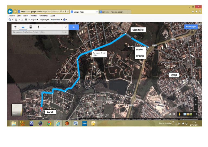The height and width of the screenshot is (147, 208).
Task: Click the route's 9 min info bubble
Action: [x=99, y=54]
